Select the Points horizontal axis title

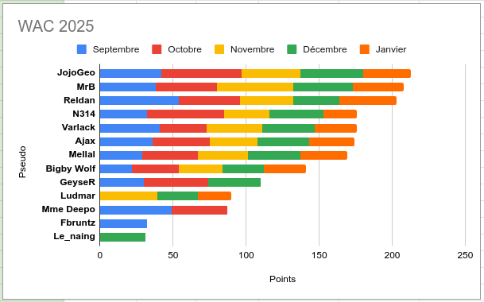[x=282, y=279]
